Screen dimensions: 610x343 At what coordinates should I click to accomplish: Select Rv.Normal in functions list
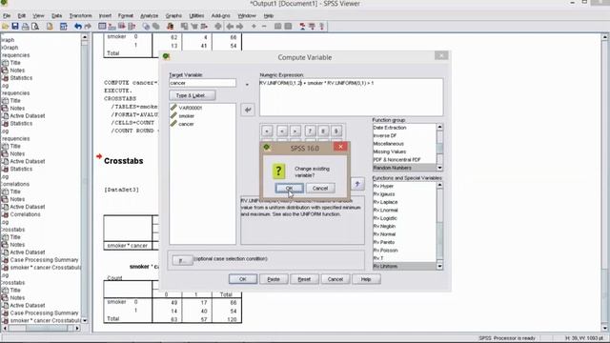pyautogui.click(x=384, y=234)
